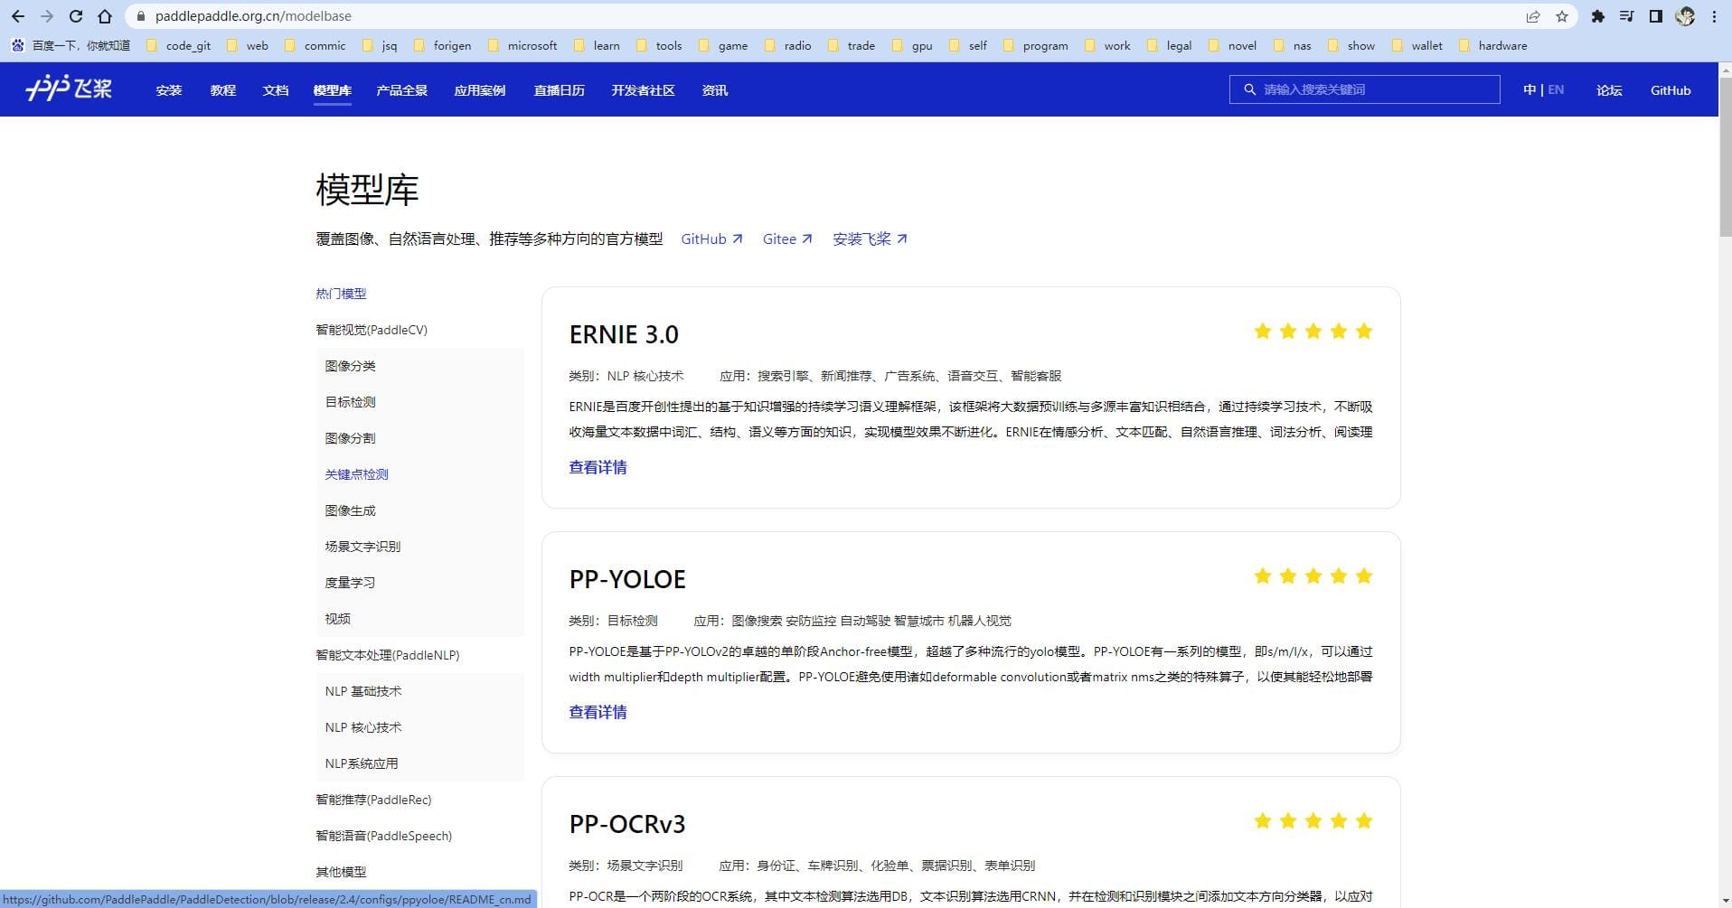This screenshot has width=1732, height=908.
Task: Select NLP 核心技术 in the sidebar
Action: coord(363,727)
